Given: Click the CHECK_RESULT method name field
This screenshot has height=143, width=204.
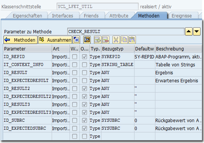Looking at the screenshot, I should click(126, 31).
